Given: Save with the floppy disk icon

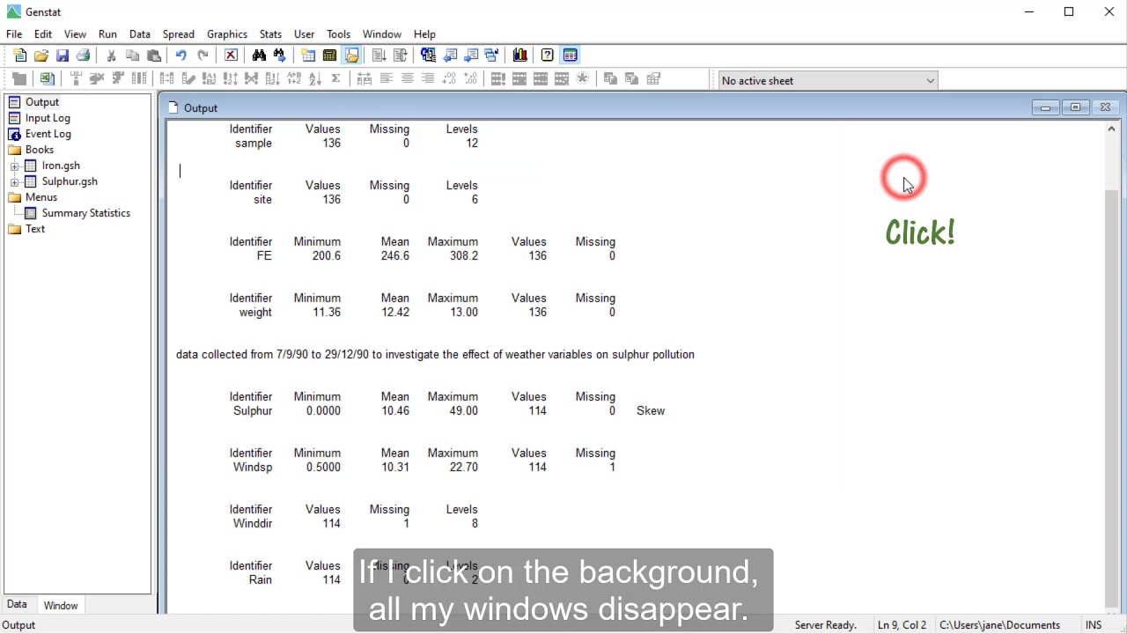Looking at the screenshot, I should coord(63,55).
